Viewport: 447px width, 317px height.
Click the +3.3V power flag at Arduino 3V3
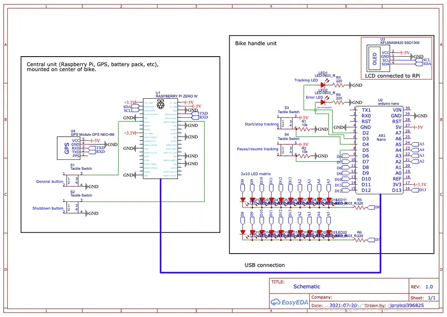coord(420,184)
